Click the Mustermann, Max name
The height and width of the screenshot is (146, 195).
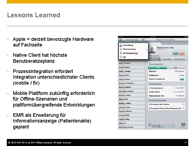tap(165, 48)
